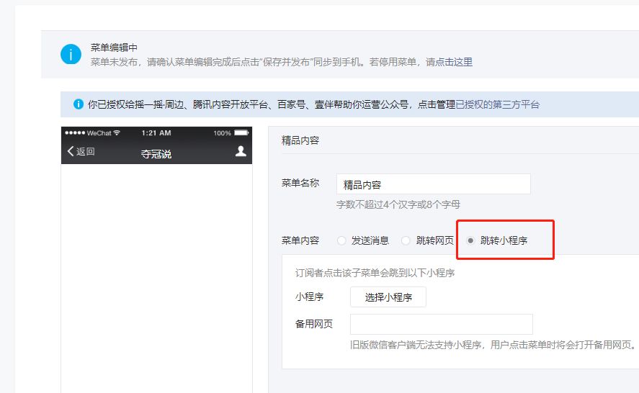639x393 pixels.
Task: Click the 选择小程序 button
Action: pyautogui.click(x=388, y=297)
